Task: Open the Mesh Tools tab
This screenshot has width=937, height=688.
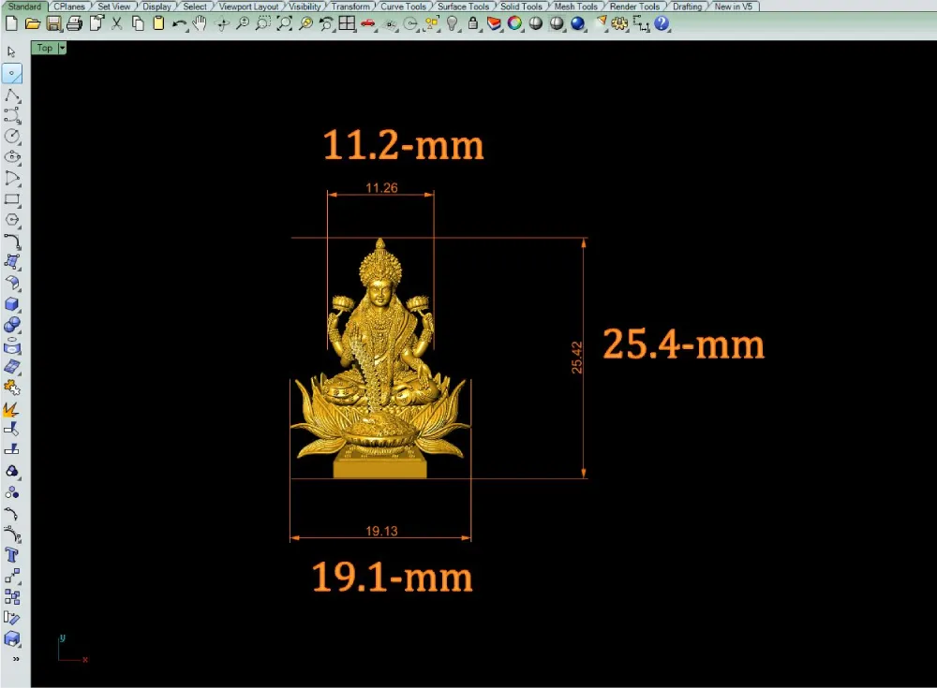Action: coord(575,6)
